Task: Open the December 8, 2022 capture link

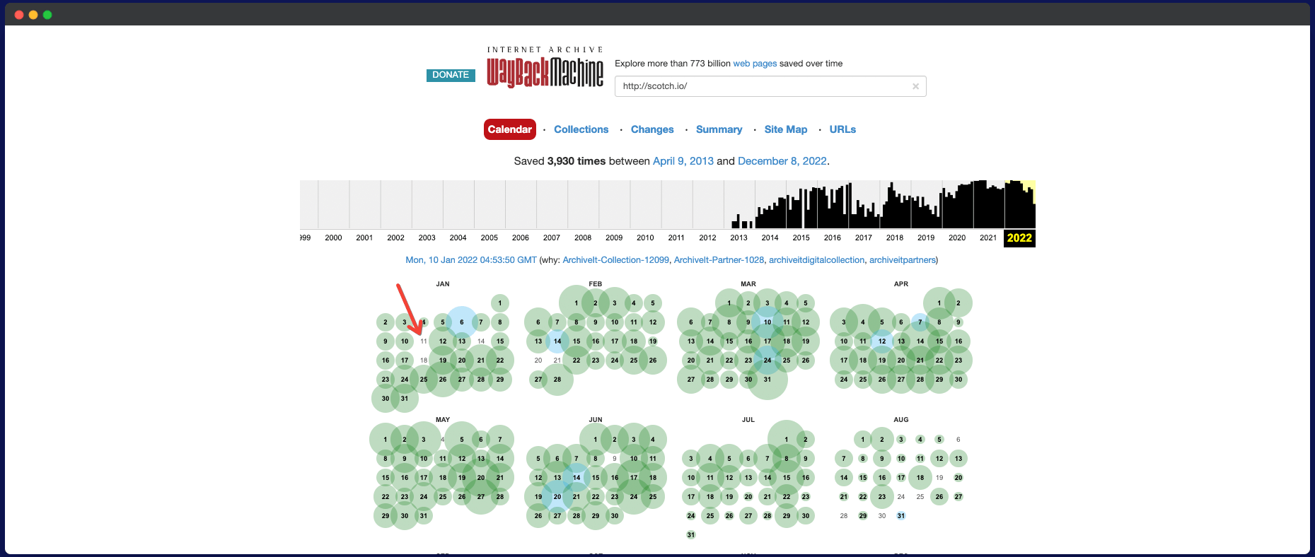Action: pyautogui.click(x=782, y=161)
